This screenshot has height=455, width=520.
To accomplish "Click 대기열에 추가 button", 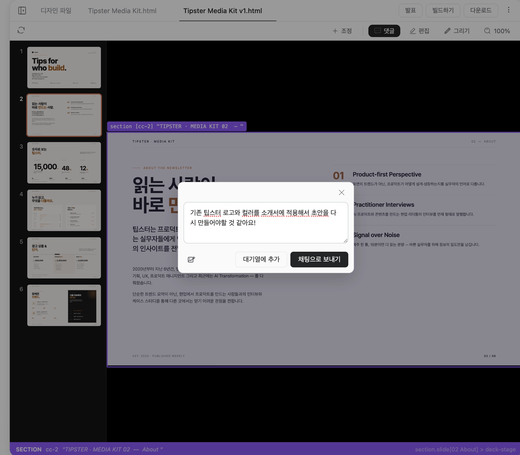I will coord(261,259).
